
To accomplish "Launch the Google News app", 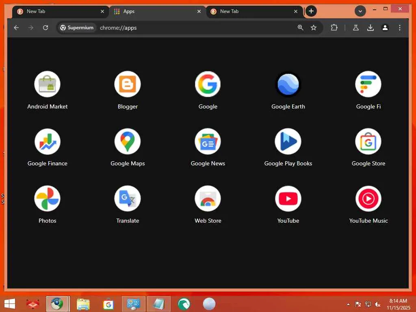I will click(x=208, y=141).
